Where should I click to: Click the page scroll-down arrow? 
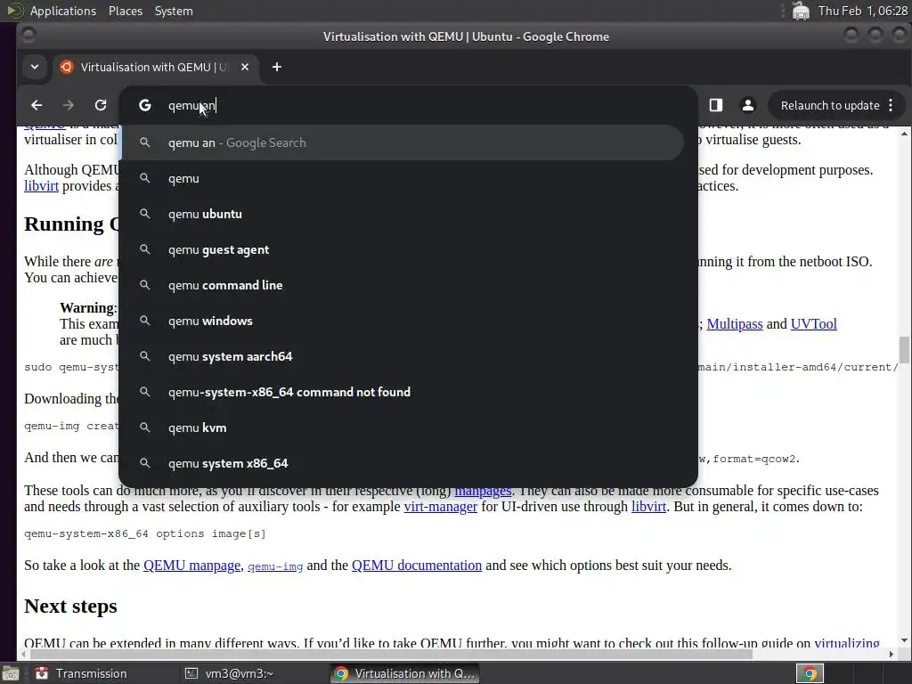[905, 640]
